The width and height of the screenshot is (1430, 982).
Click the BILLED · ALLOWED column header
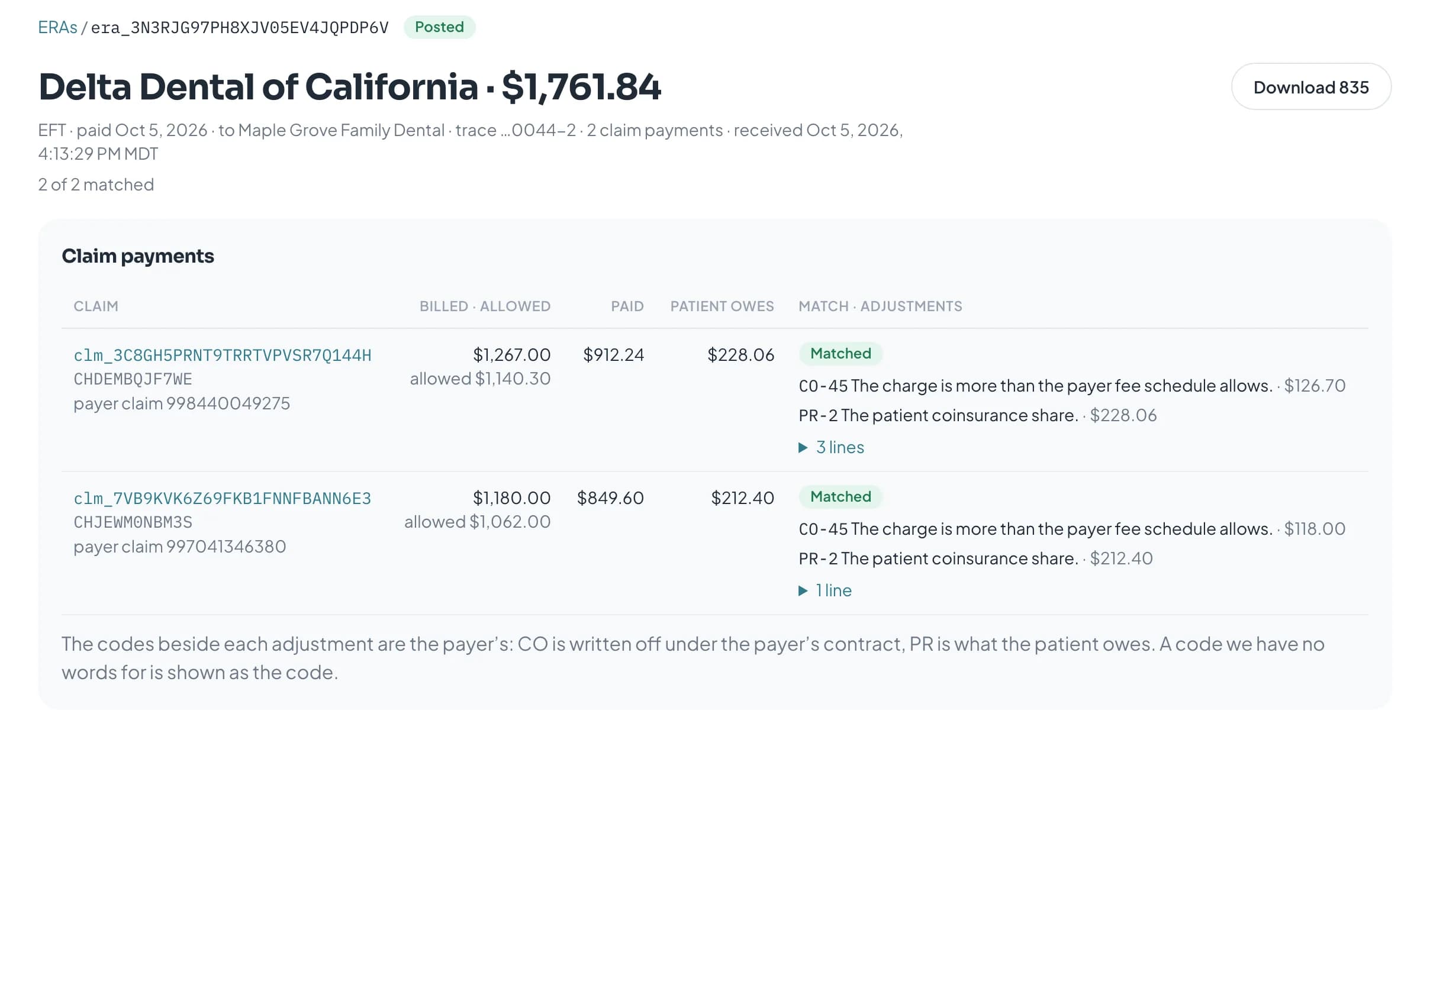pos(485,306)
